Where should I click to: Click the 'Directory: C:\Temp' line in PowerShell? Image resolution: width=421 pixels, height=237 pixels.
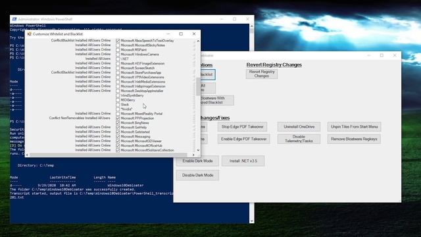36,165
